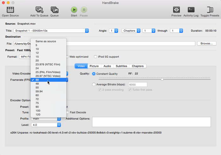Enable Web optimized checkbox
This screenshot has width=221, height=155.
tap(68, 57)
